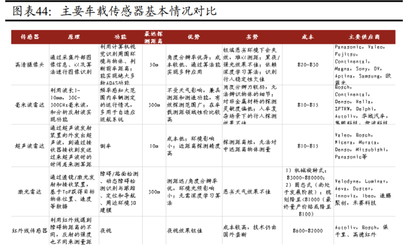Click the supplier cell starting with Panasonic, Valeo

[x=363, y=65]
